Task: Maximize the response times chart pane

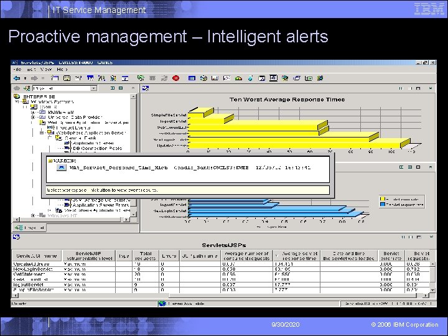Action: [x=418, y=88]
